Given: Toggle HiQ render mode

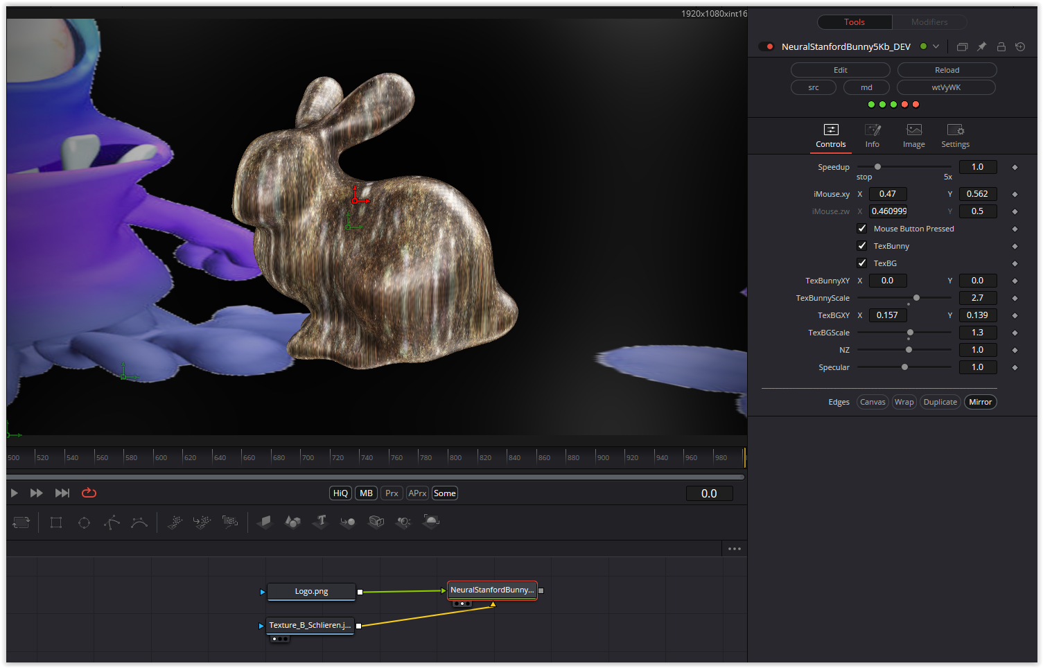Looking at the screenshot, I should tap(340, 493).
